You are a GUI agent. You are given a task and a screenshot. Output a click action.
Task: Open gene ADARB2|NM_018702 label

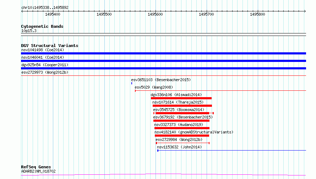[x=38, y=171]
